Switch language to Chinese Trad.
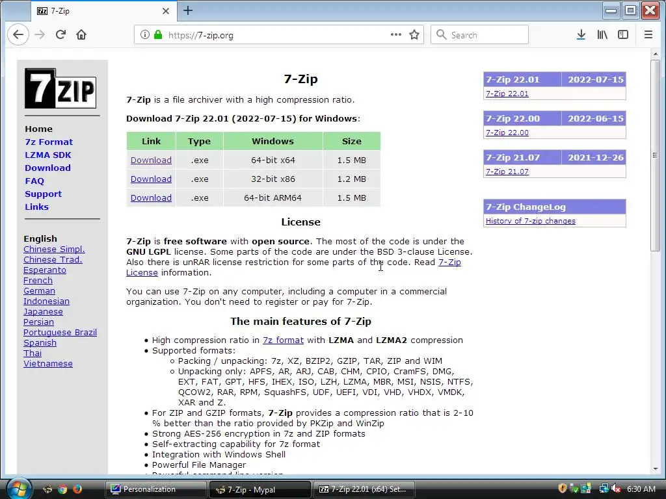666x499 pixels. pos(53,260)
